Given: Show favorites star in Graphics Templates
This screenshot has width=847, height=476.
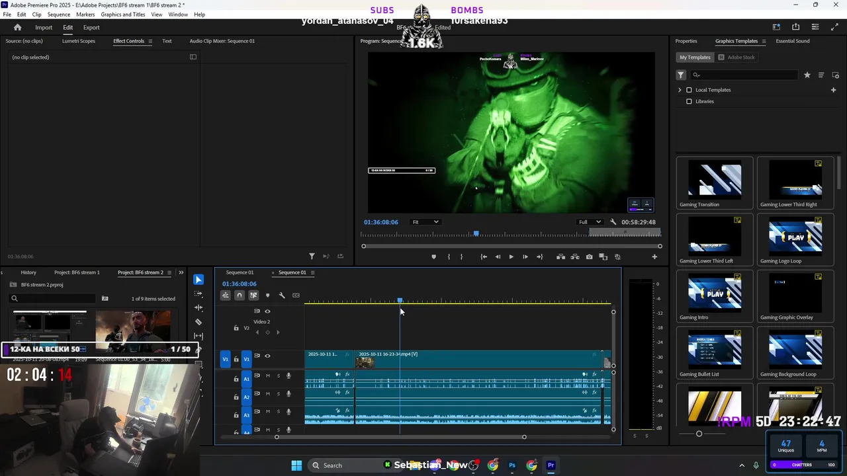Looking at the screenshot, I should (807, 75).
